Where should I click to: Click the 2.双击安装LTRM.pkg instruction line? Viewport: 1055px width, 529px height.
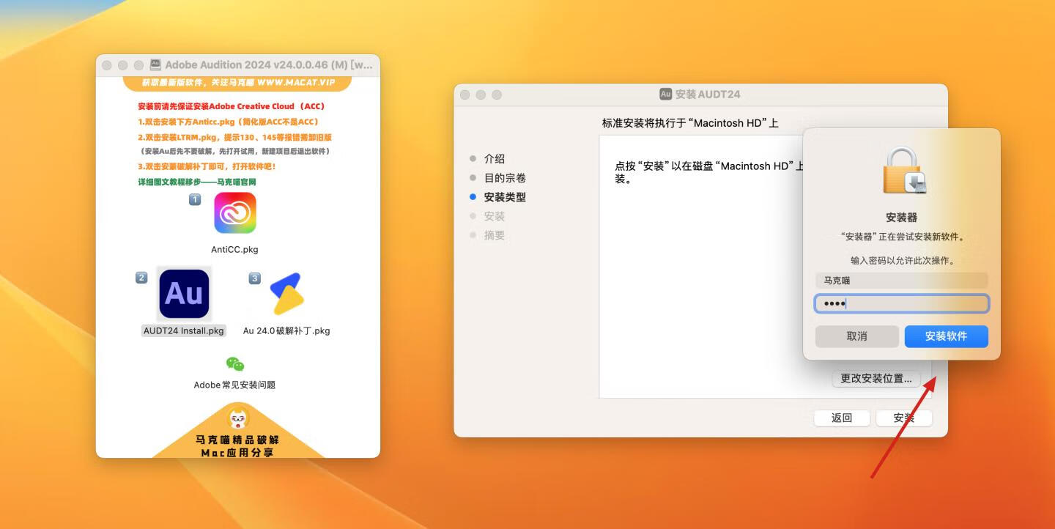235,137
